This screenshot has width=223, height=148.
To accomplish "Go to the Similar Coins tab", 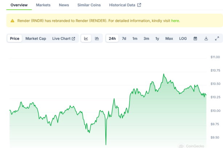I will coord(89,5).
